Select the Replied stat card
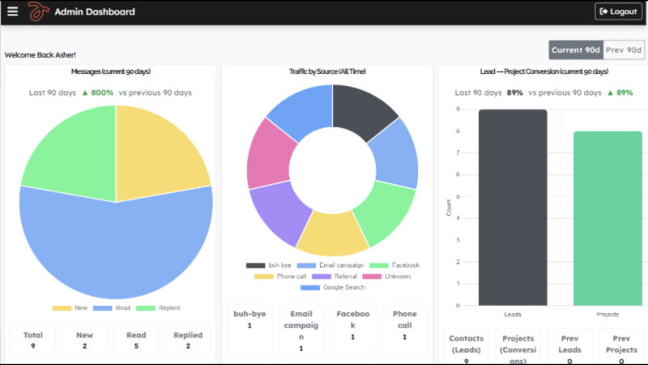 (188, 339)
